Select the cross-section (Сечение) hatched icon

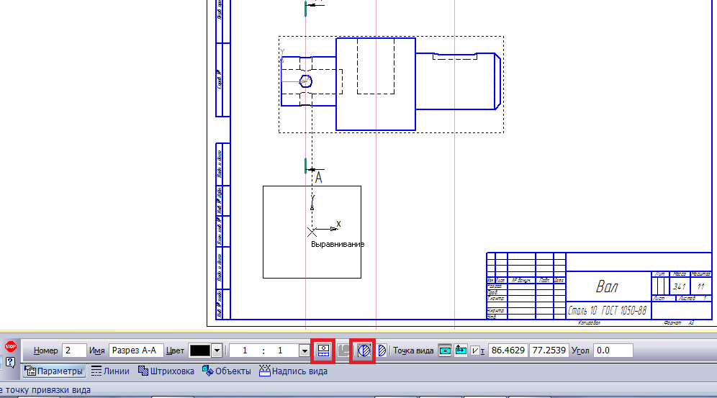(x=382, y=350)
